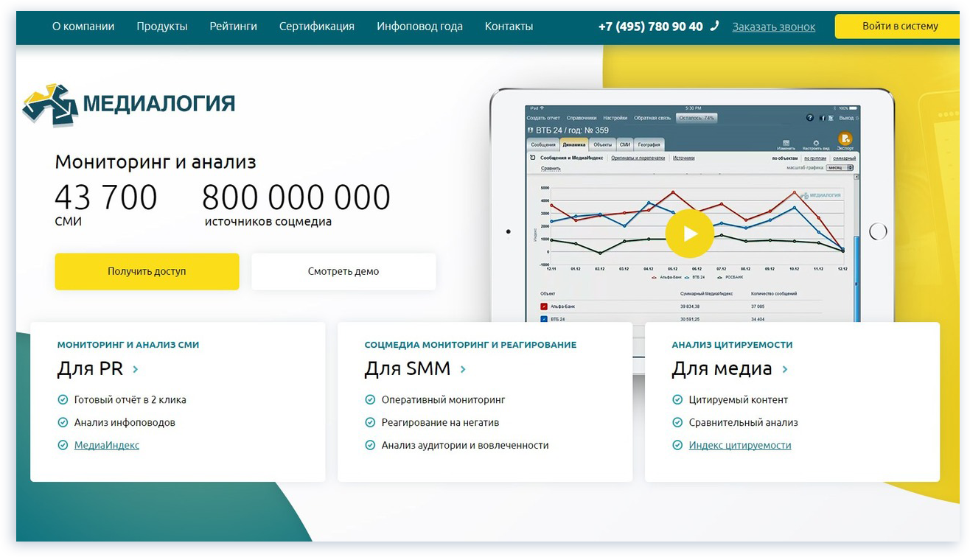970x557 pixels.
Task: Click the Для SMM heading
Action: [407, 368]
